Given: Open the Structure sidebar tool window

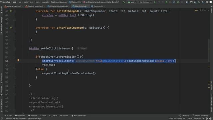Looking at the screenshot, I should 1,78.
